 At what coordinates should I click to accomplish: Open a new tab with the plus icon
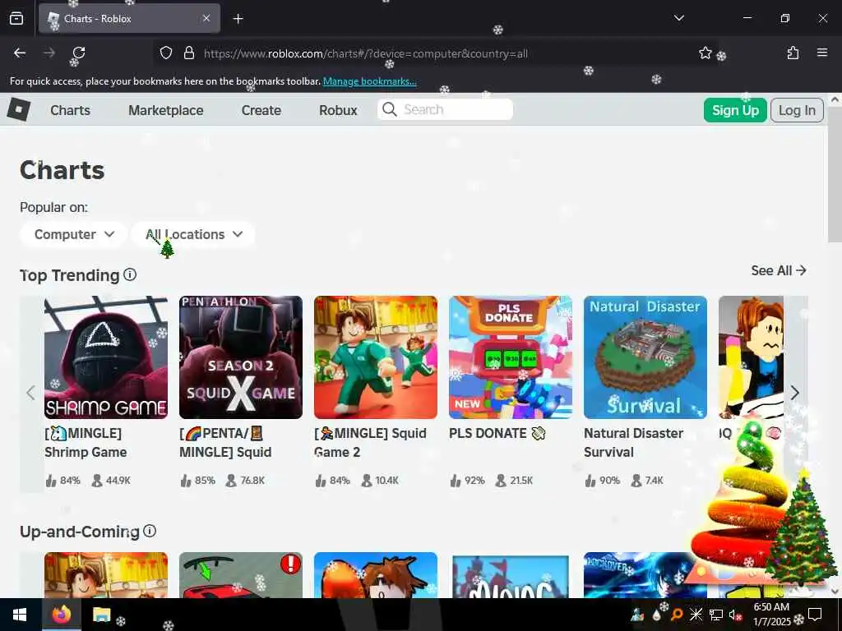click(x=238, y=19)
